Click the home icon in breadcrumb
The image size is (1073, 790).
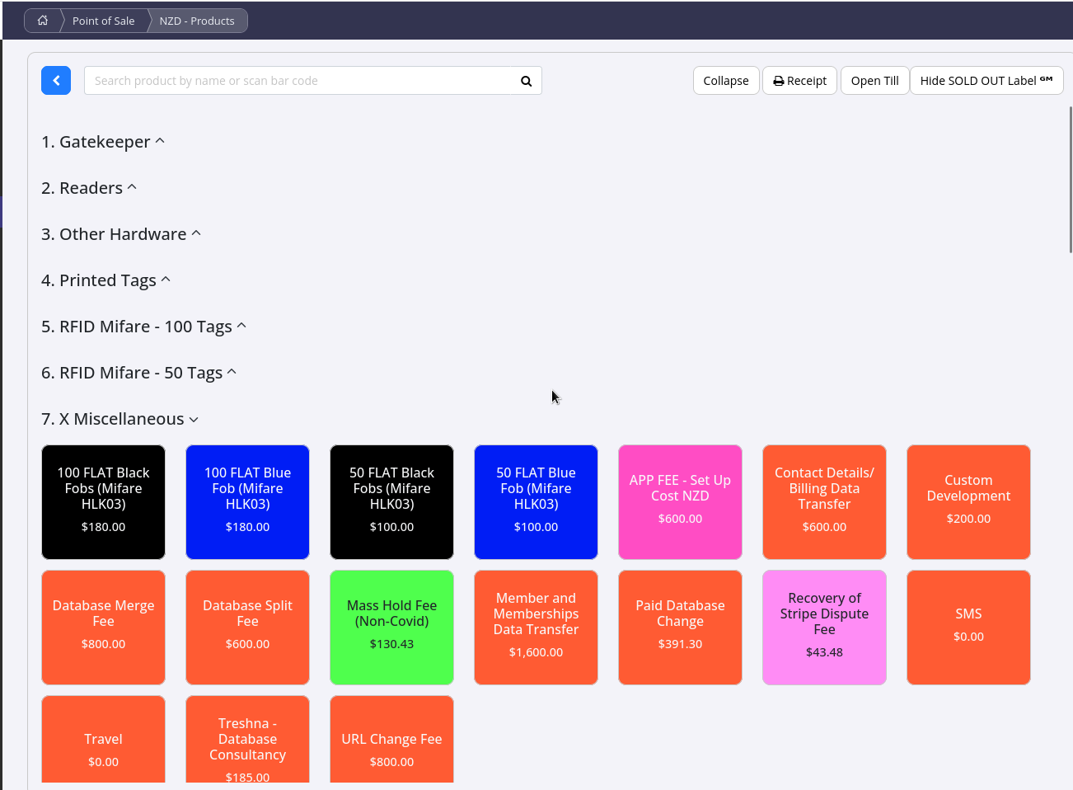point(43,21)
